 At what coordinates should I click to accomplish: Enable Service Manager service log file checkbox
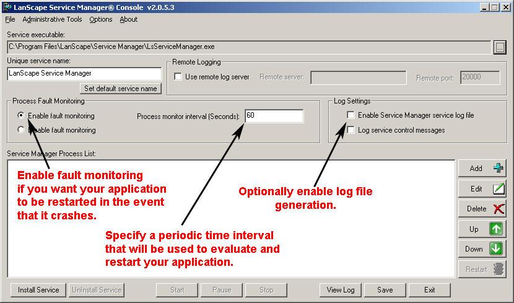[351, 115]
